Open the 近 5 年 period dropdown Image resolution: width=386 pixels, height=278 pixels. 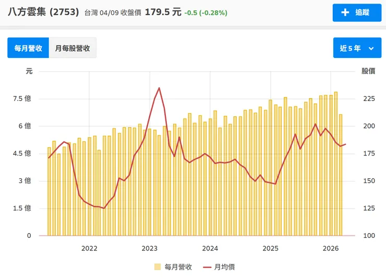click(357, 48)
